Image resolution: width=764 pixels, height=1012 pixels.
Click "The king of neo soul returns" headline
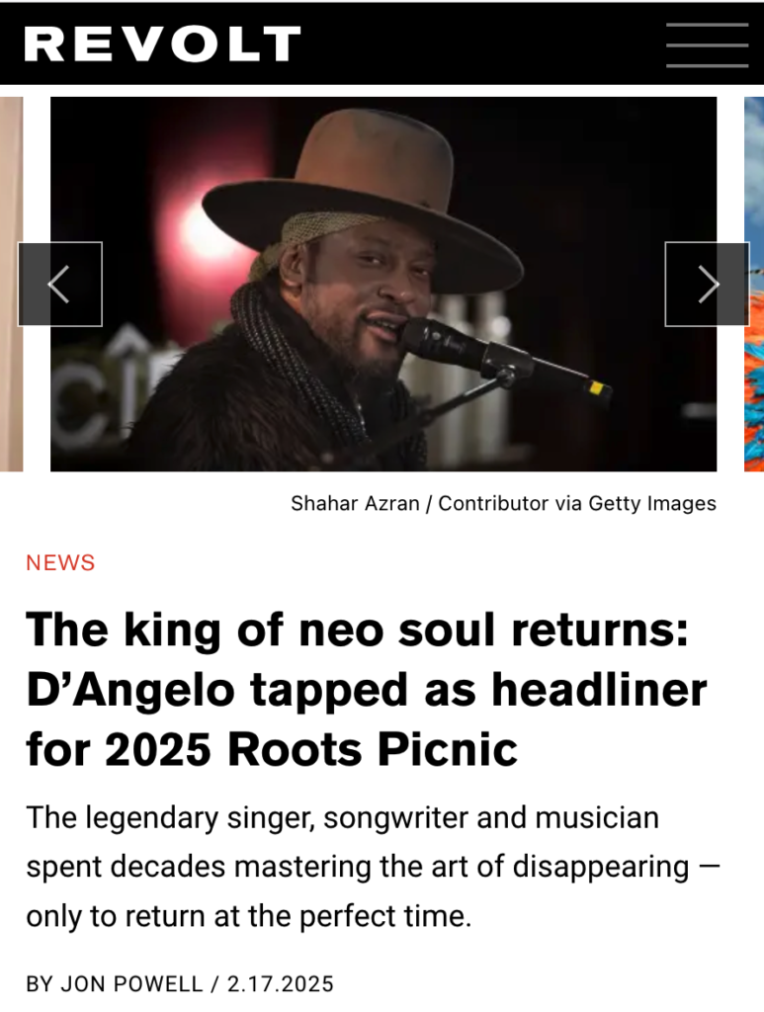click(x=356, y=631)
